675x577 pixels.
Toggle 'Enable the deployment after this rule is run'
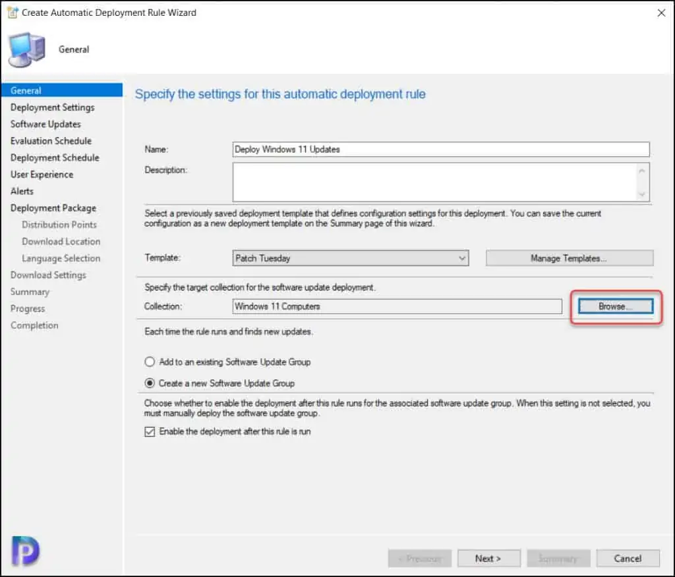[150, 432]
